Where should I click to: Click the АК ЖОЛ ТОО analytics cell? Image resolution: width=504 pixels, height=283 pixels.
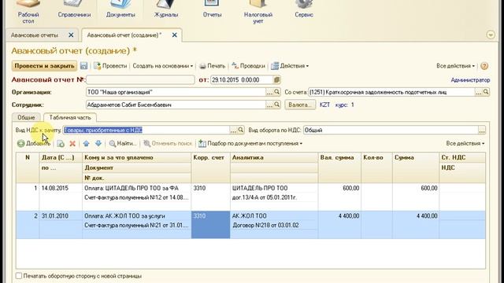(274, 216)
